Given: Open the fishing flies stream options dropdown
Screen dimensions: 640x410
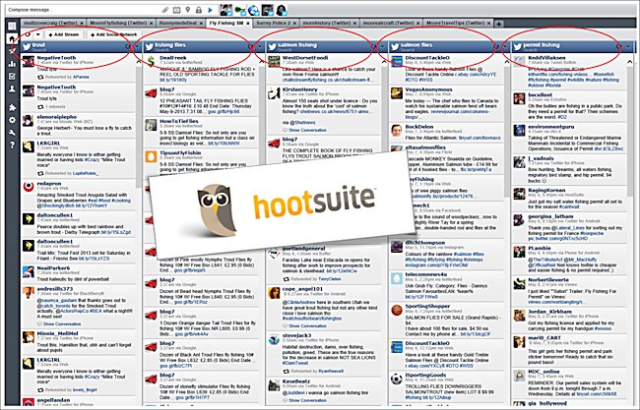Looking at the screenshot, I should tap(260, 47).
